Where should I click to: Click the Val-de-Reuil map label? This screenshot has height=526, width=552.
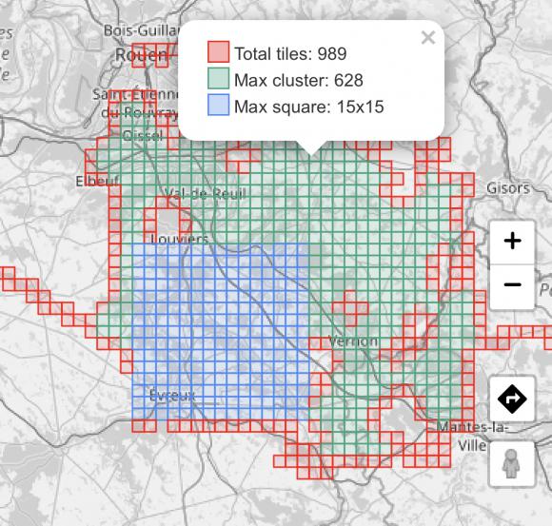[206, 193]
